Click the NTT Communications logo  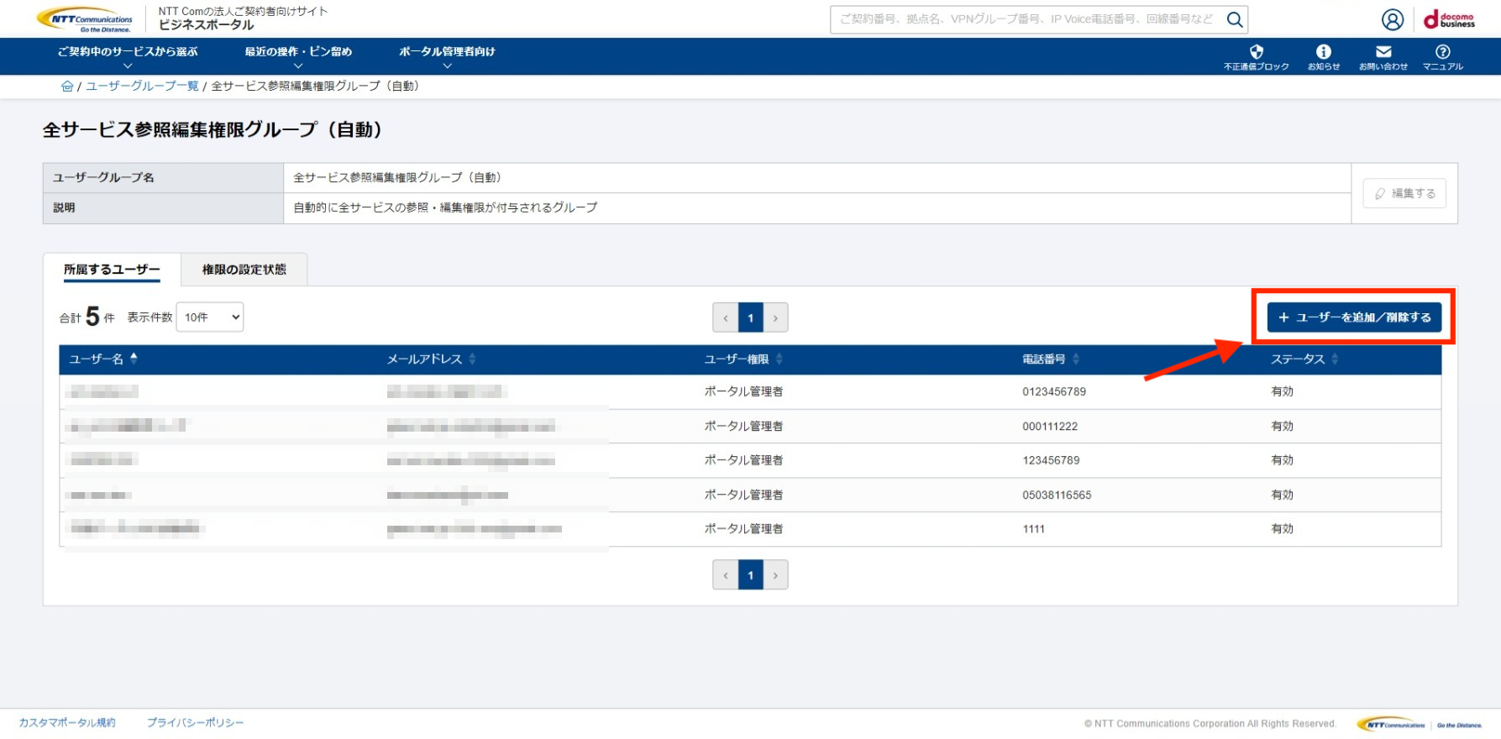85,19
